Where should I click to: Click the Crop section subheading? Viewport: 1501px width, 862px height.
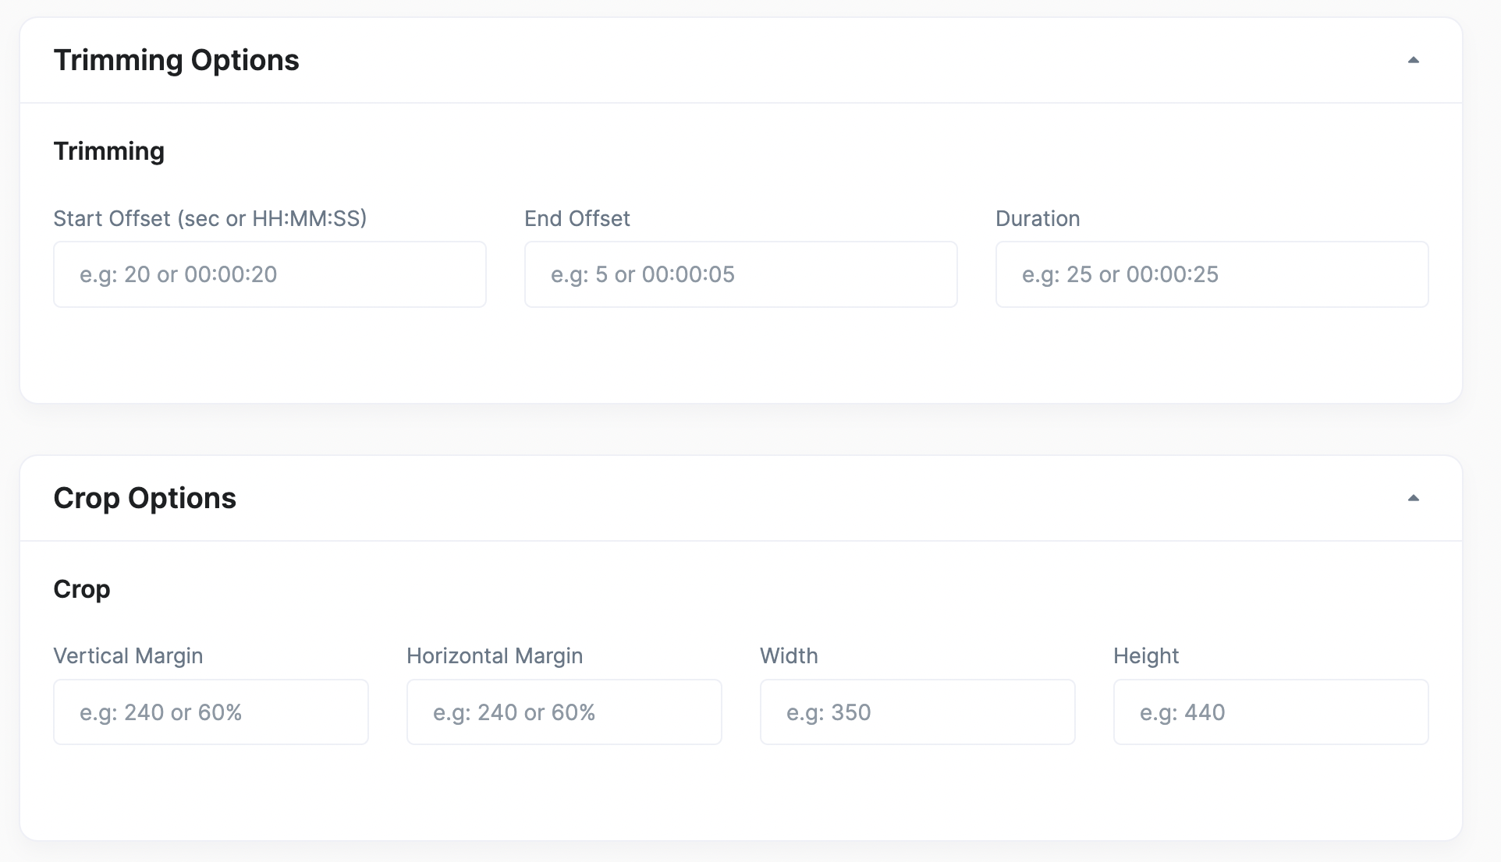(x=82, y=589)
